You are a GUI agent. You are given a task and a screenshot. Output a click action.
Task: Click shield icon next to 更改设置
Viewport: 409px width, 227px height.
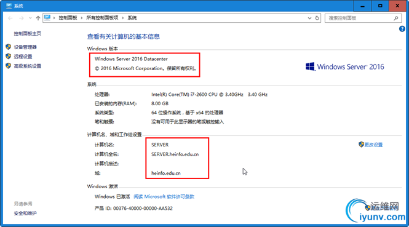click(361, 145)
